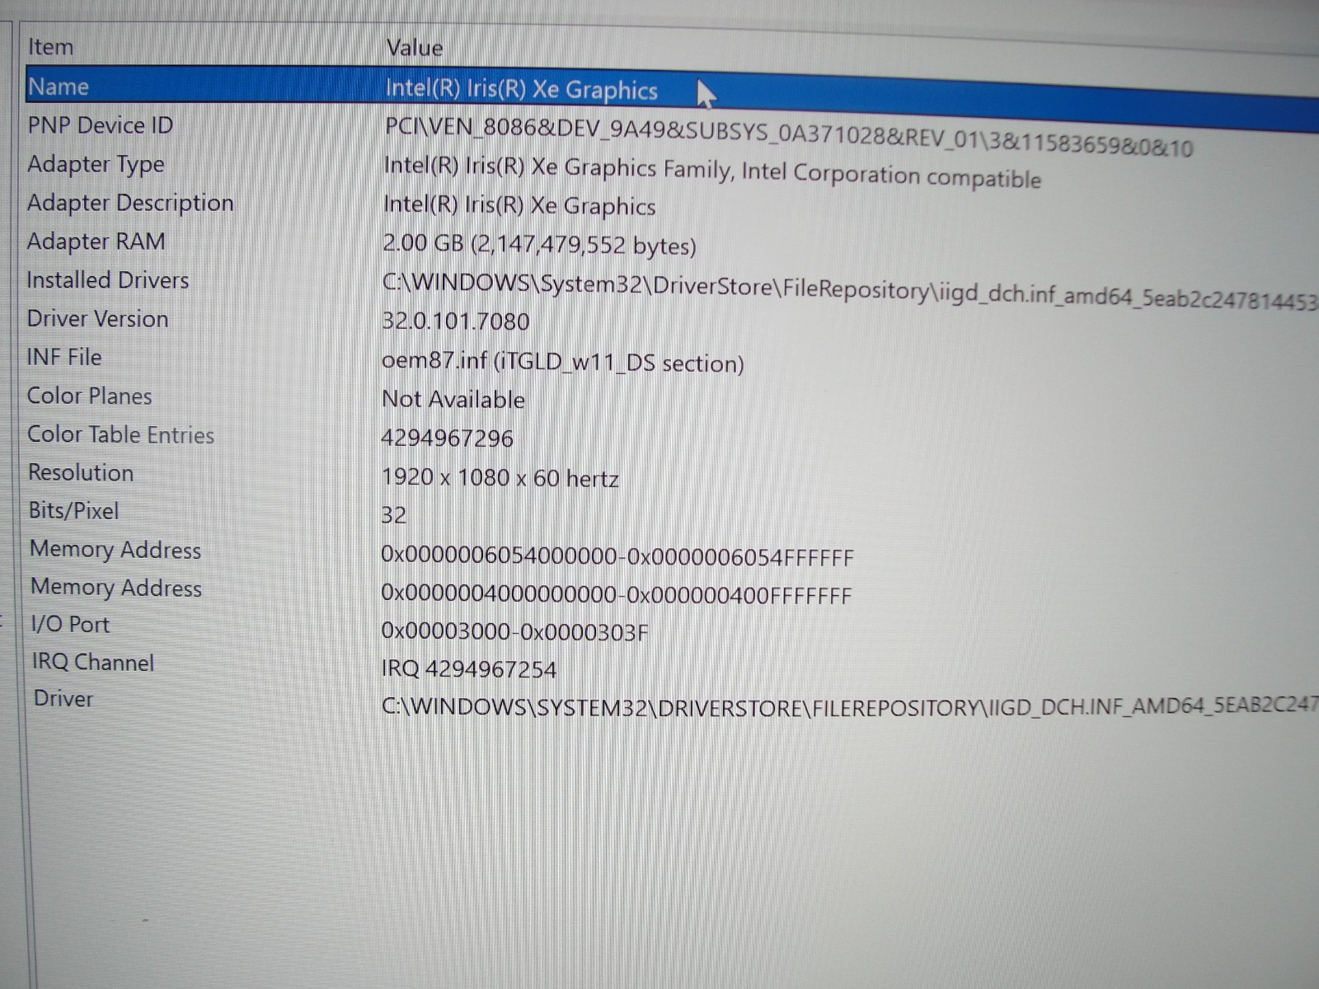Click the 1920 x 1080 x 60 hertz value

tap(500, 478)
